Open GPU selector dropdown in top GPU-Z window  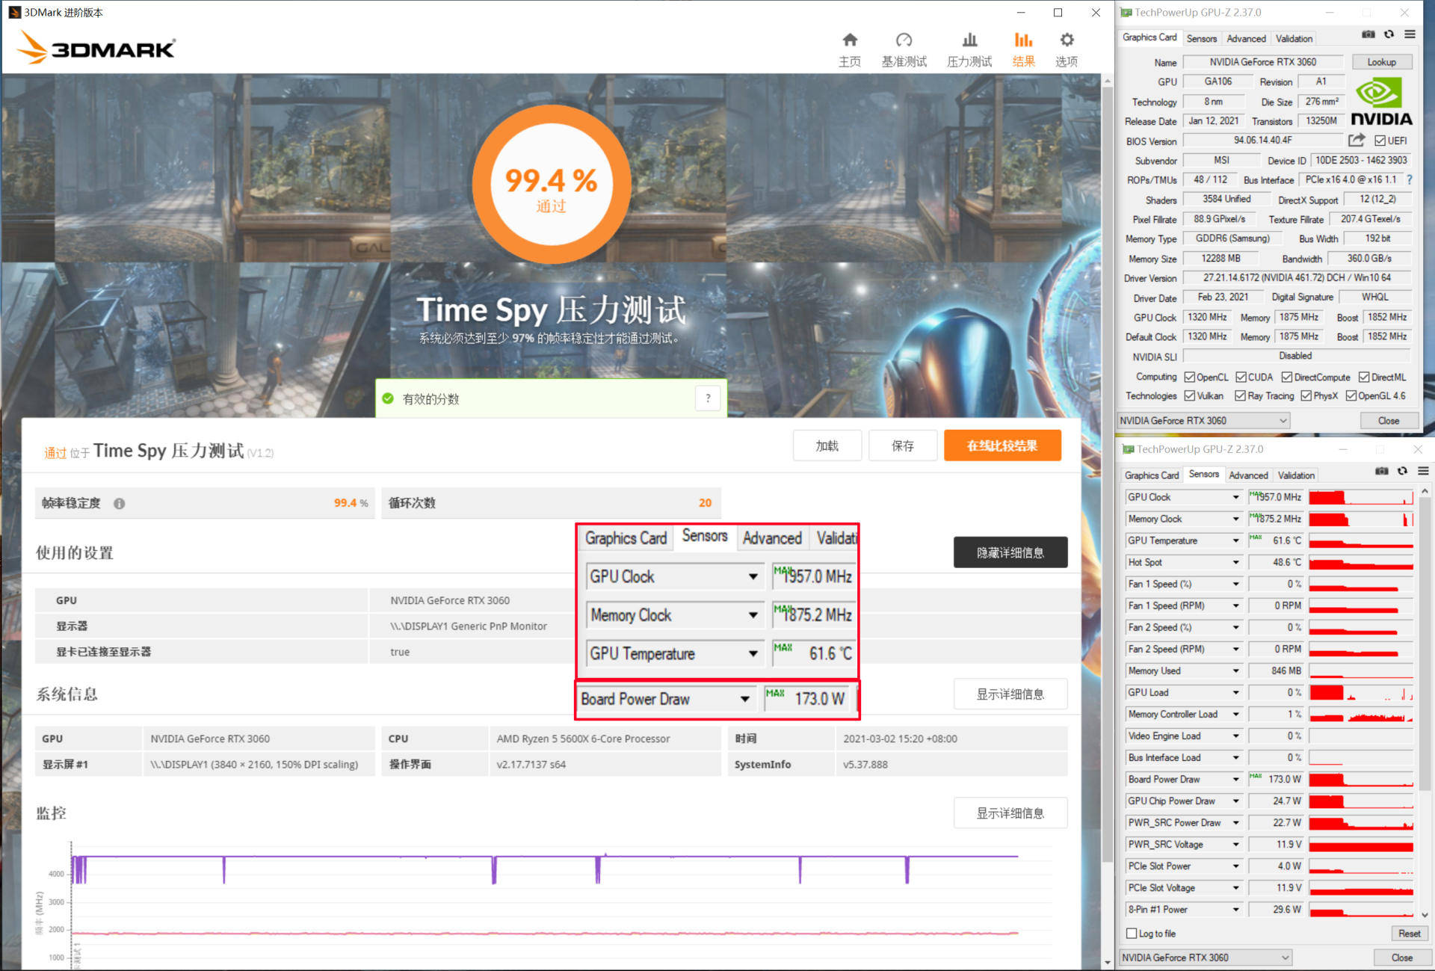(x=1204, y=421)
